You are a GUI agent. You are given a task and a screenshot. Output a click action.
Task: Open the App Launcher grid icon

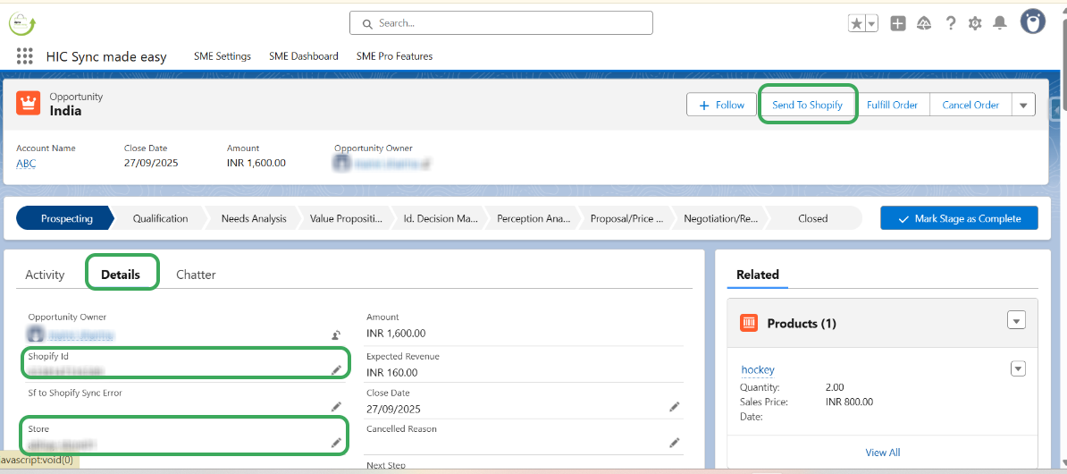pyautogui.click(x=24, y=56)
